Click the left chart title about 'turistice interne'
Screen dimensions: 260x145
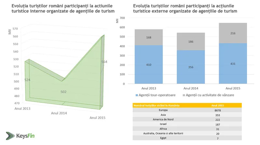[63, 8]
